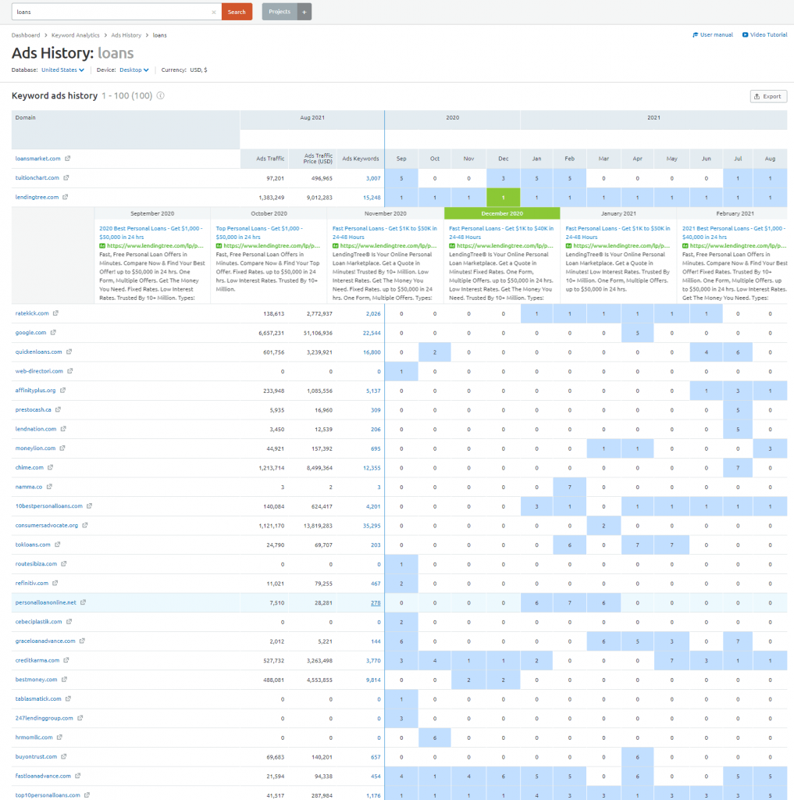The width and height of the screenshot is (794, 800).
Task: Click namma.co February cell showing 7
Action: point(570,487)
